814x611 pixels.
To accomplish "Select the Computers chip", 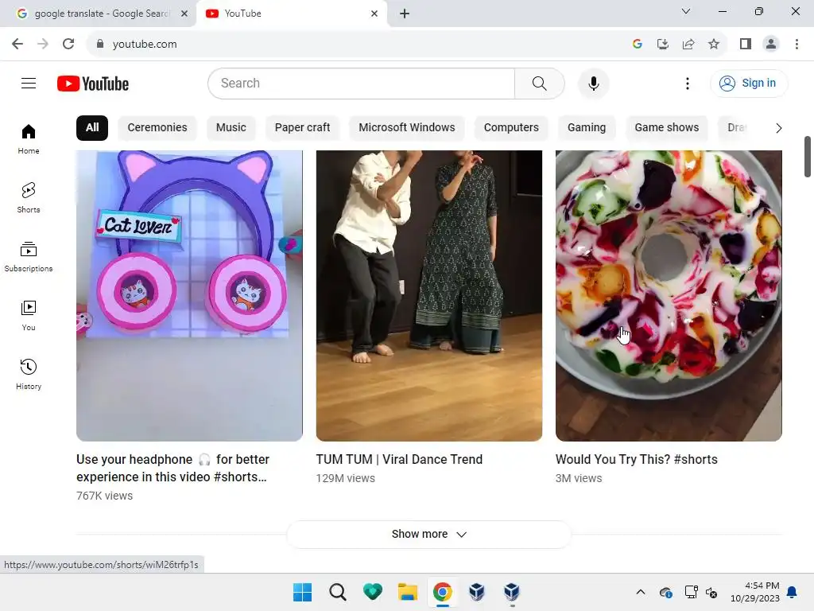I will point(511,128).
